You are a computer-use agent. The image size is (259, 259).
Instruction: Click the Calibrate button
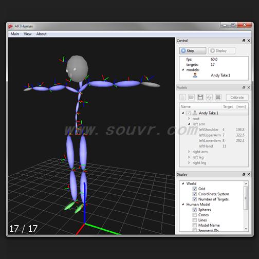[x=237, y=97]
